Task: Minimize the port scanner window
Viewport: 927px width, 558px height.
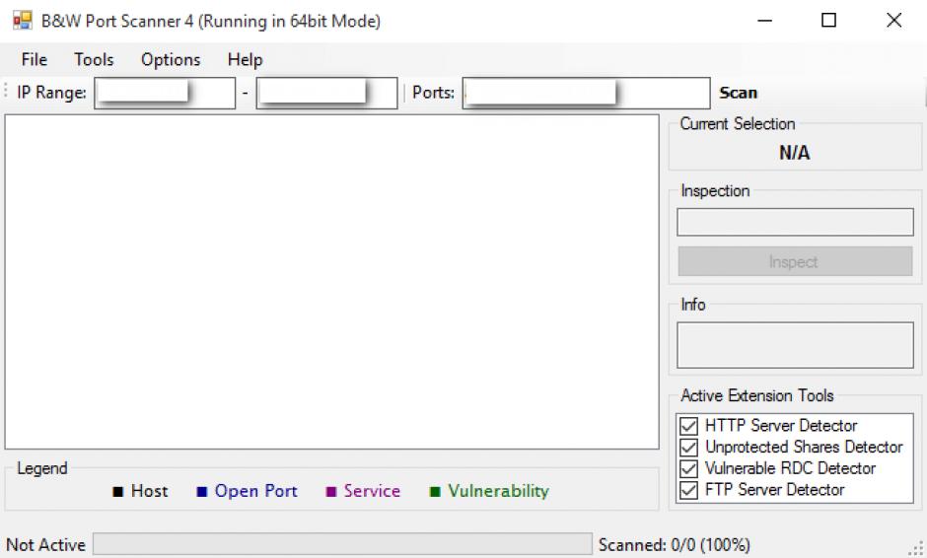Action: [x=765, y=21]
